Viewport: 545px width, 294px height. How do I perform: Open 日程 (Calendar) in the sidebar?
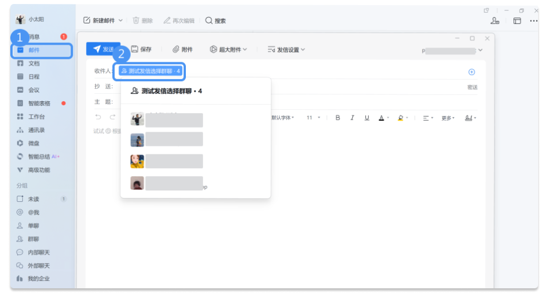[x=33, y=77]
